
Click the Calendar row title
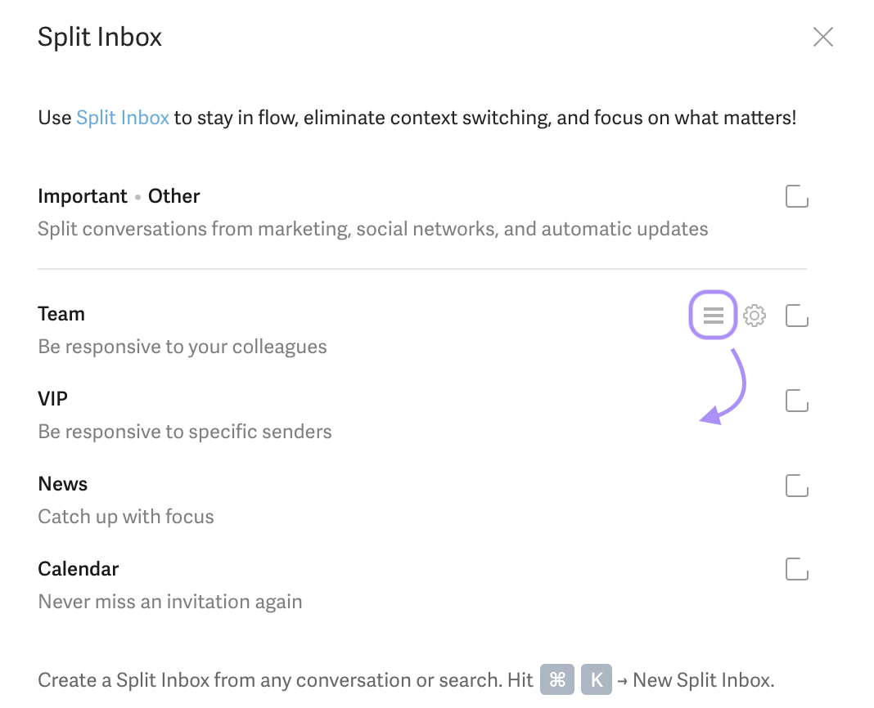[79, 569]
